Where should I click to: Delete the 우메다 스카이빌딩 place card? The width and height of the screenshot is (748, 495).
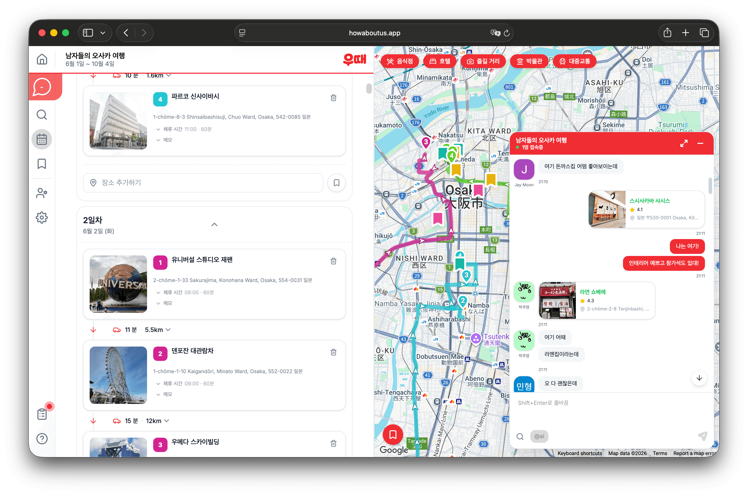(x=333, y=444)
